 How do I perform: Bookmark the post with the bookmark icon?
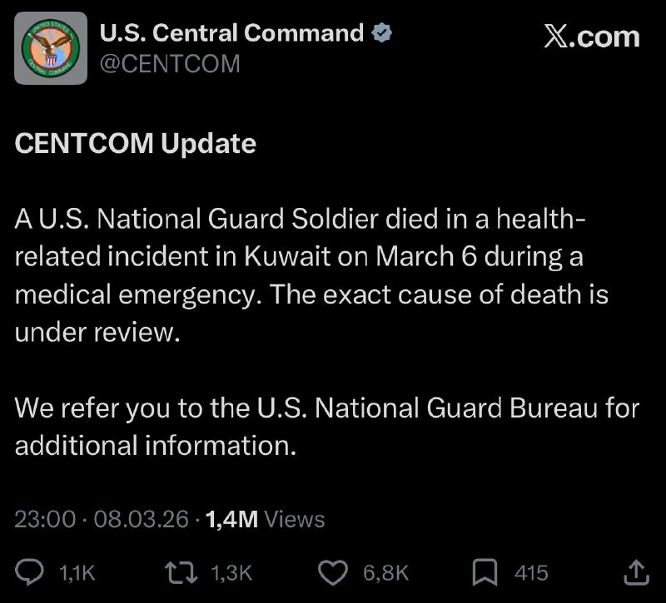485,571
